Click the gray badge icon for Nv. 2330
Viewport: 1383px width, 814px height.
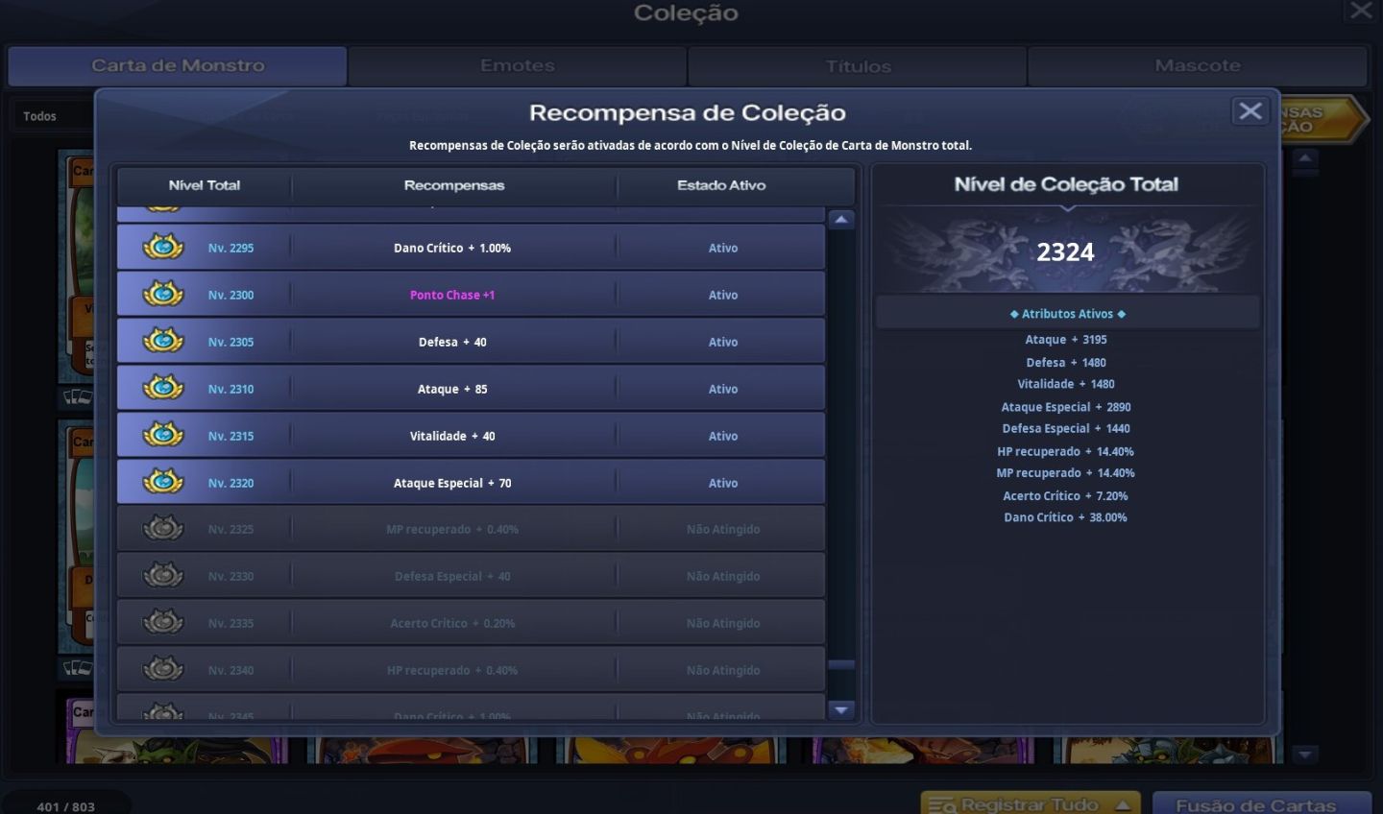(x=163, y=576)
